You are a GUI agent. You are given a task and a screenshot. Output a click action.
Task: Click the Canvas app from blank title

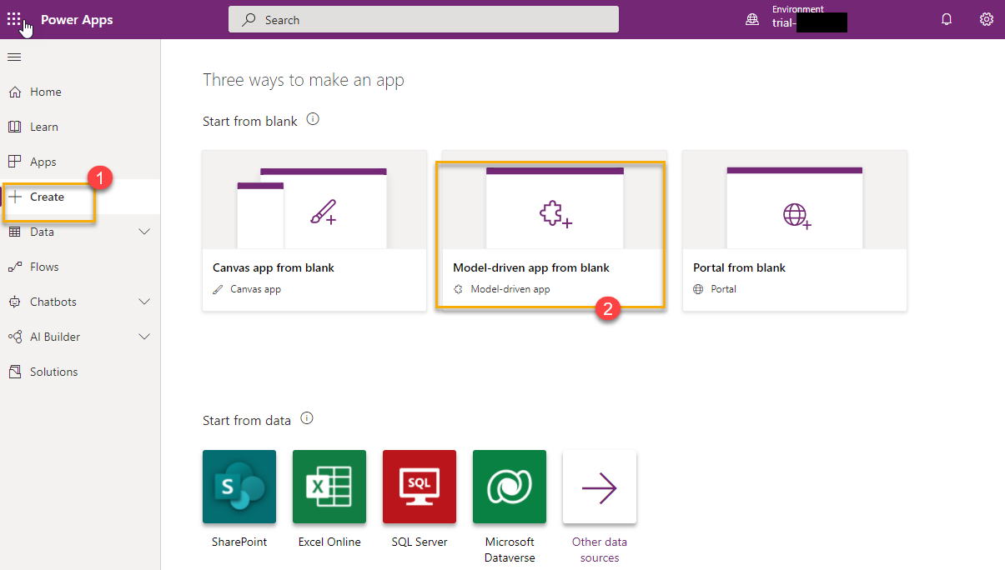coord(274,267)
